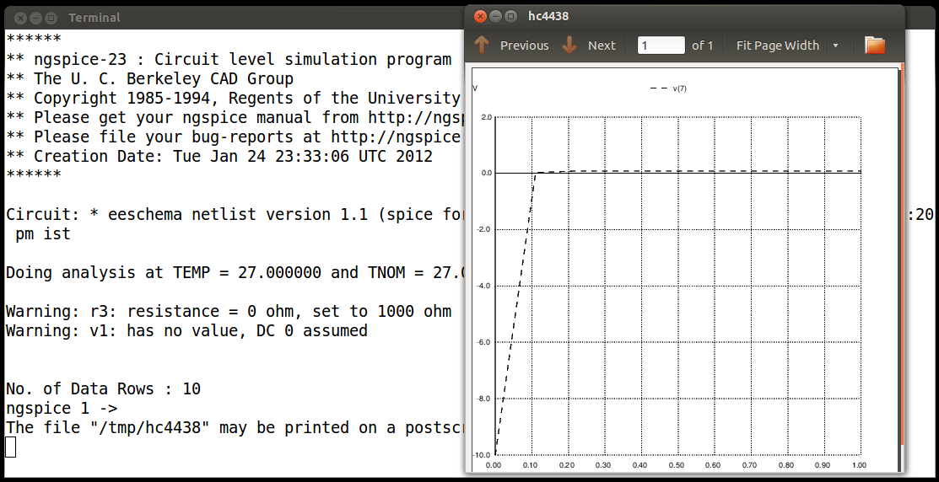Click the 'get your ngspice manual' line
This screenshot has height=482, width=939.
coord(235,118)
